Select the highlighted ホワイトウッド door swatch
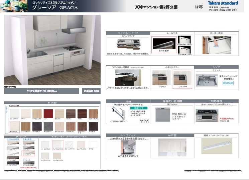Screen dimensions: 249x180 pyautogui.click(x=14, y=126)
